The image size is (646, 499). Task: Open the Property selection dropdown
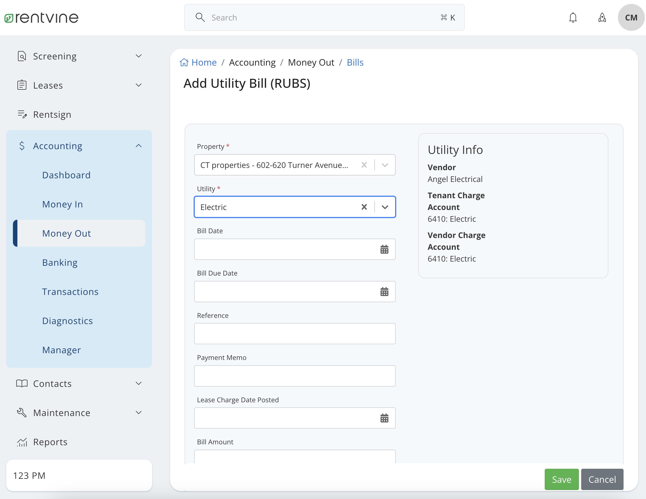(x=385, y=165)
